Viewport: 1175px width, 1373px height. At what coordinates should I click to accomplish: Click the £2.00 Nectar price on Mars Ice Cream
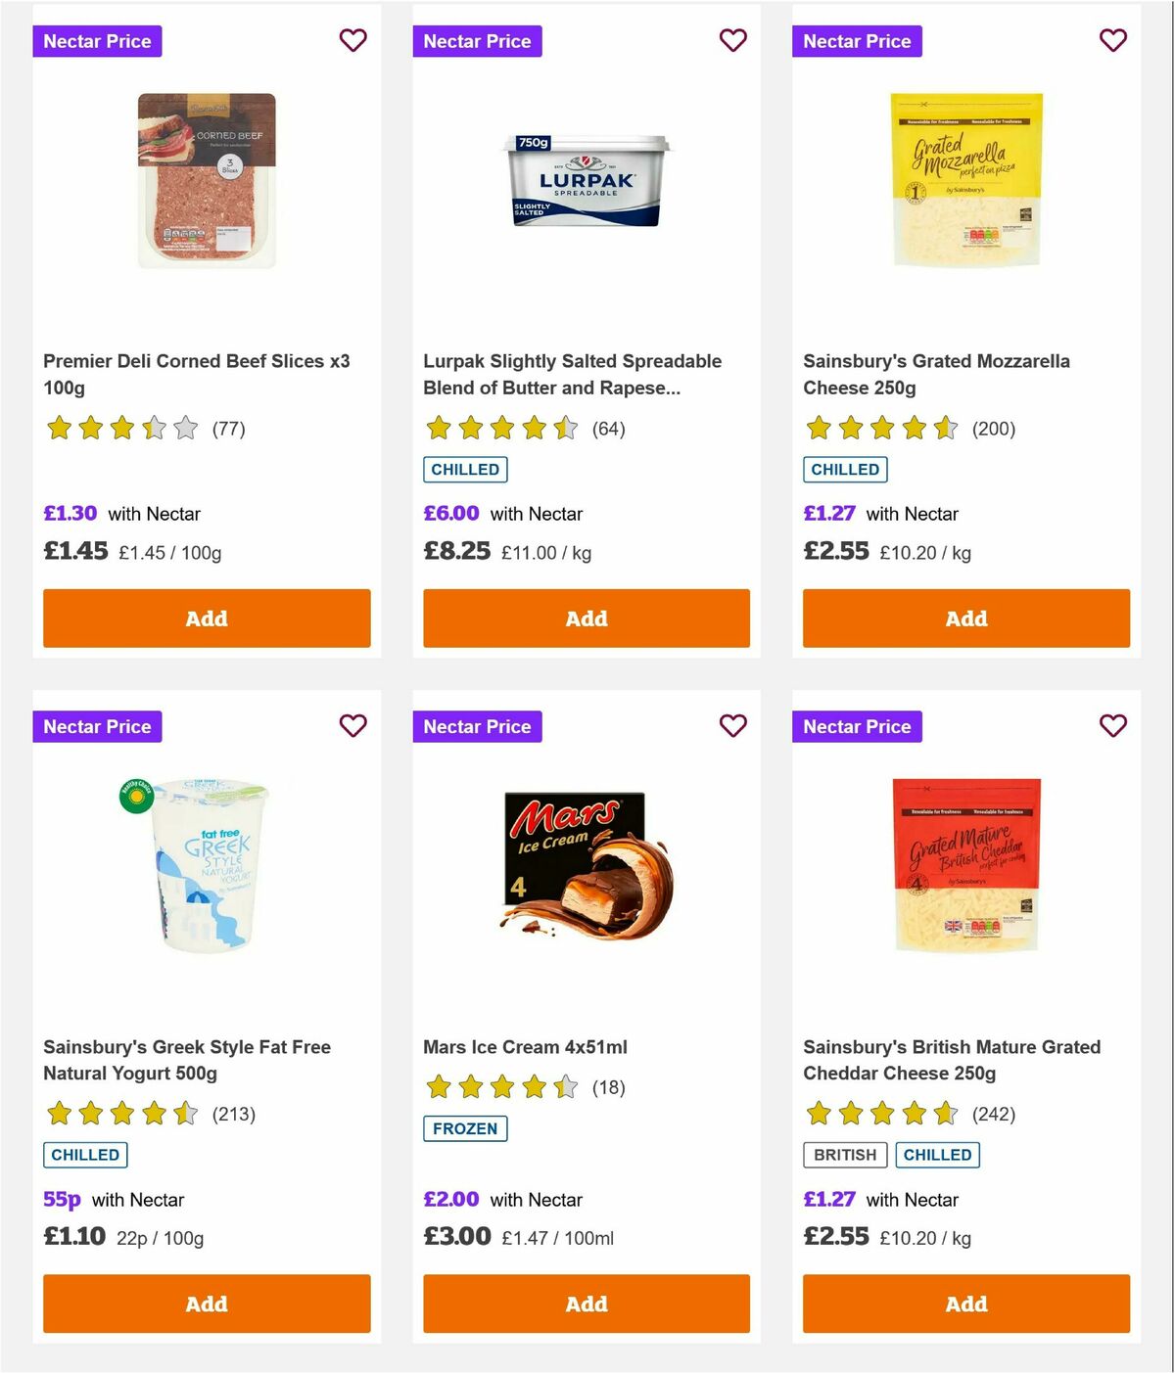[449, 1199]
